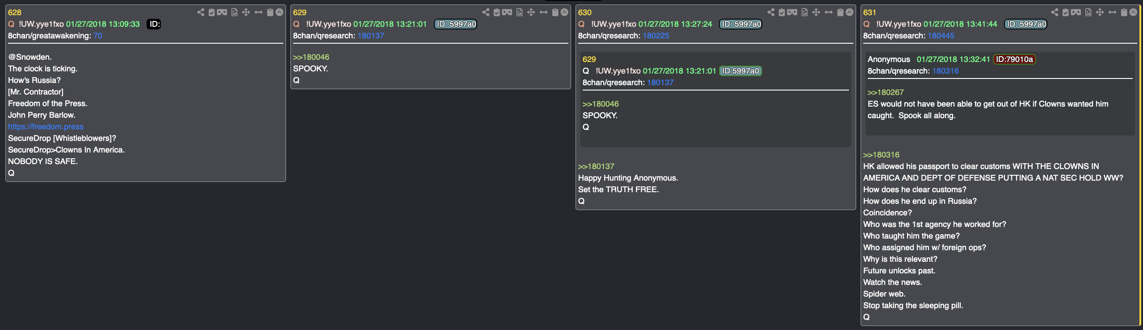Click the share icon on post 628
Viewport: 1143px width, 330px height.
201,12
